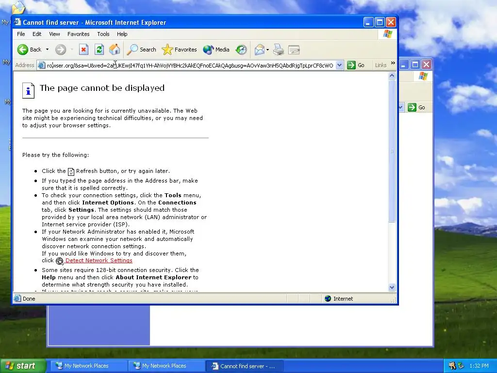Minimize the background My Network Places window
This screenshot has width=497, height=373.
coord(403,65)
